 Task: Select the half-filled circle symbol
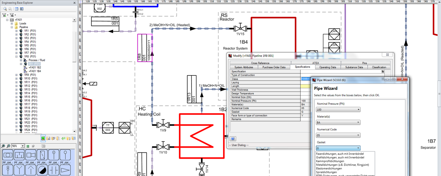pyautogui.click(x=42, y=171)
